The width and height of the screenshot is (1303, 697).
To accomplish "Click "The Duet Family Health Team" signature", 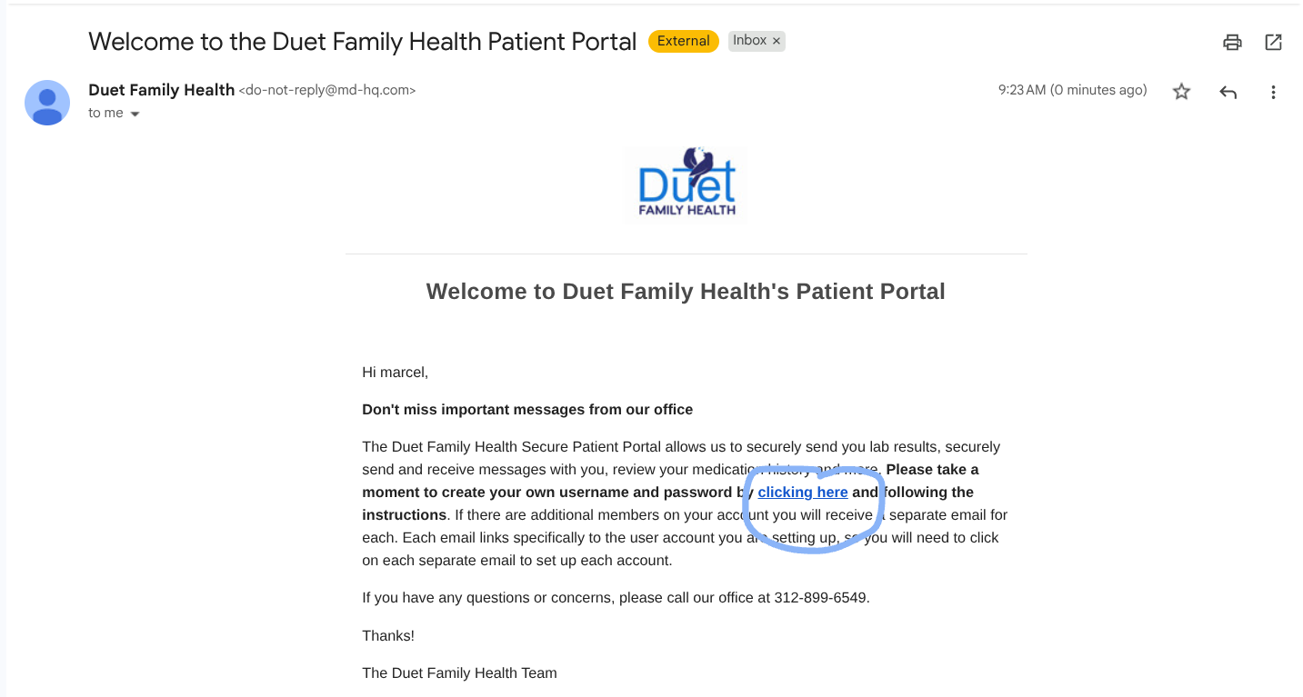I will click(x=459, y=673).
